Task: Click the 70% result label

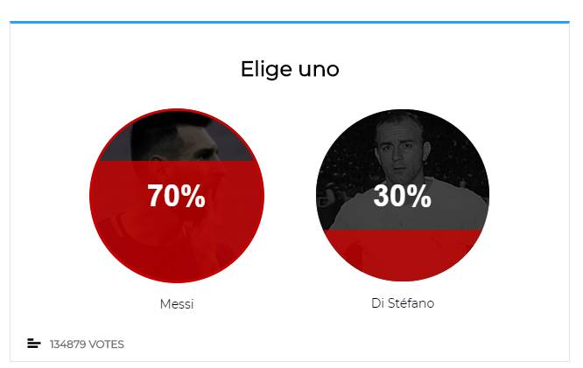Action: [x=176, y=196]
